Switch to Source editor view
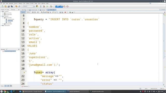166x93 pixels. 23,12
